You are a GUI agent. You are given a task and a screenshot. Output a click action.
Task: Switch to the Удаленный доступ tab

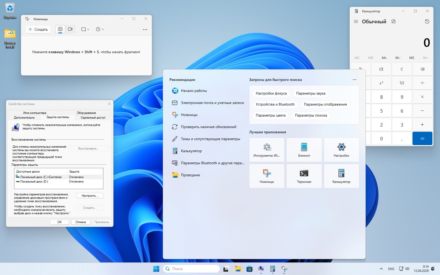93,118
